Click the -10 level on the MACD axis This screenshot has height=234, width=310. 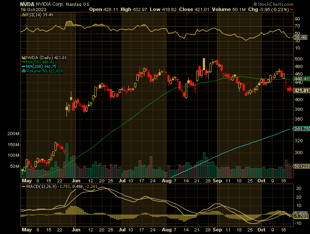pos(298,223)
